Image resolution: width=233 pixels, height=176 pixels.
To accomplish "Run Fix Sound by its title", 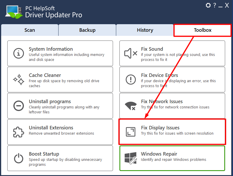I will (x=152, y=49).
